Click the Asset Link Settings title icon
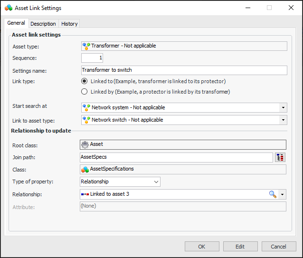303x258 pixels. point(8,8)
